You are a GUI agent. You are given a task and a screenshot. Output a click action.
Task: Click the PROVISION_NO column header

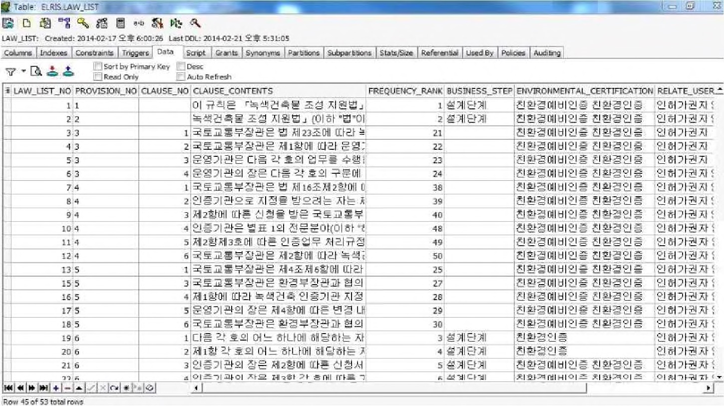coord(106,91)
